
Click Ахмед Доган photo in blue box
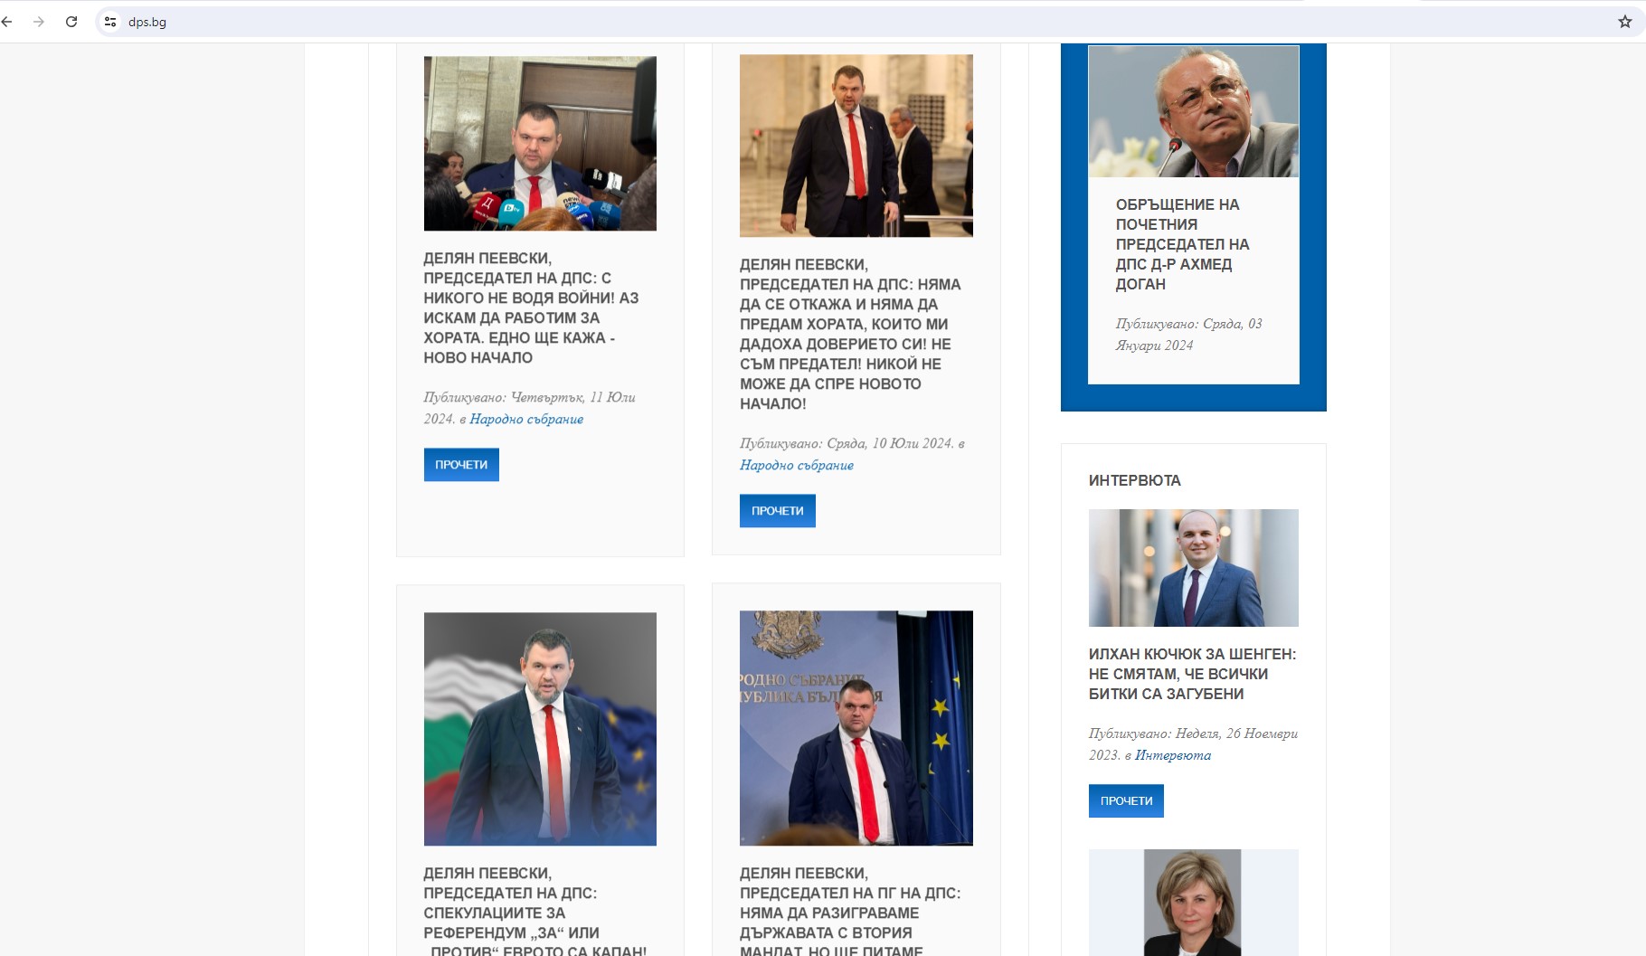1194,111
